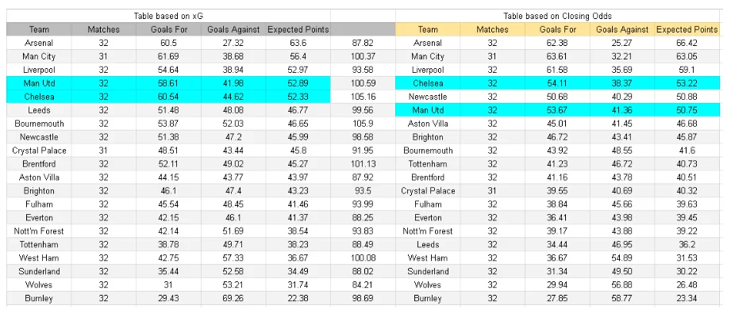Image resolution: width=731 pixels, height=317 pixels.
Task: Select the gray 'Team' header in xG table
Action: (39, 29)
